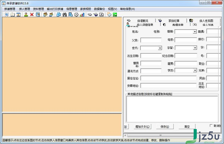This screenshot has height=144, width=224.
Task: Open the 家族相册 menu
Action: [85, 9]
